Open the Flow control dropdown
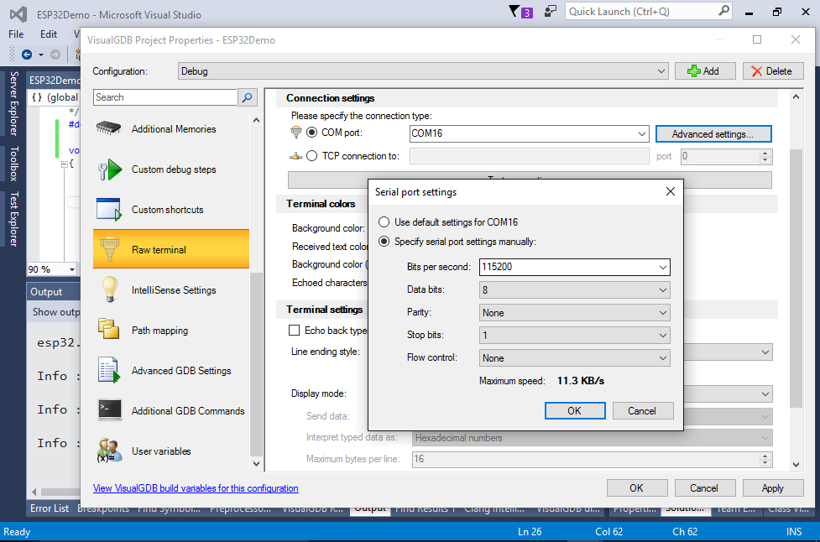This screenshot has width=820, height=542. coord(574,358)
